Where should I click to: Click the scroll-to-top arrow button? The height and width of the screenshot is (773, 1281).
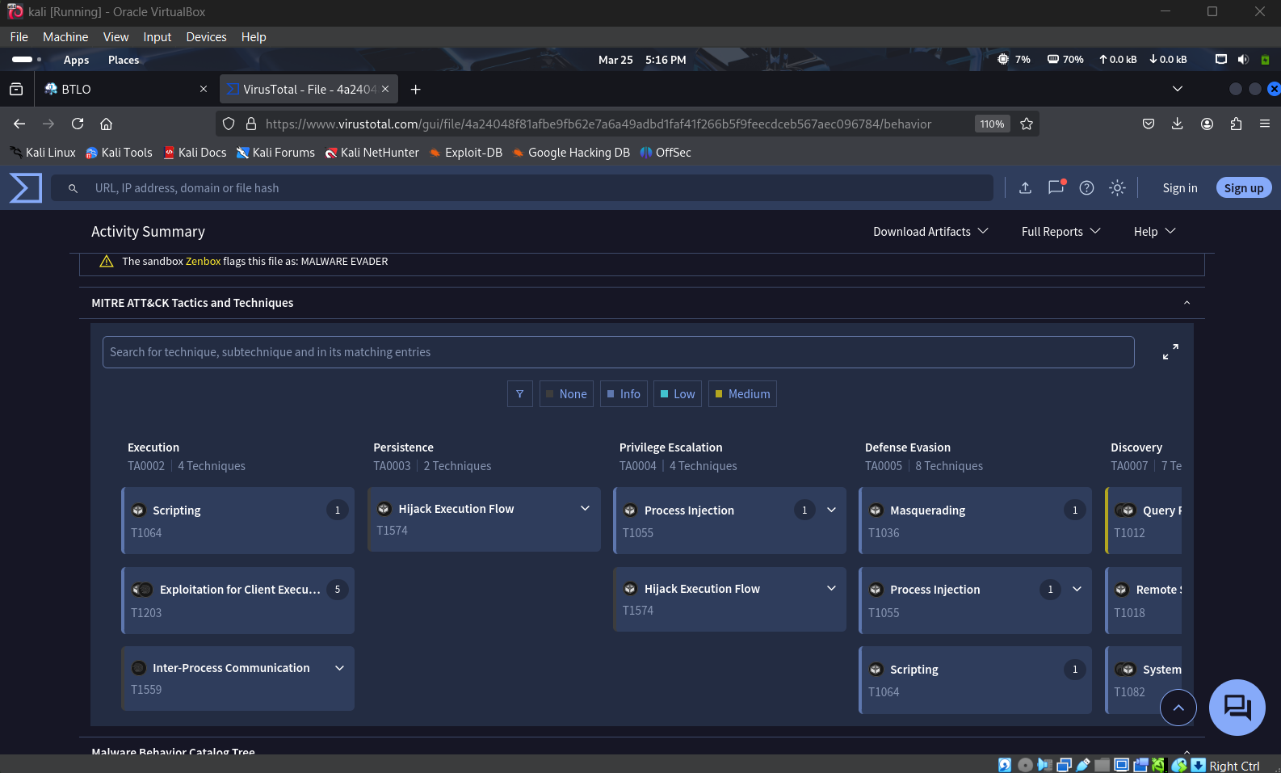coord(1178,708)
